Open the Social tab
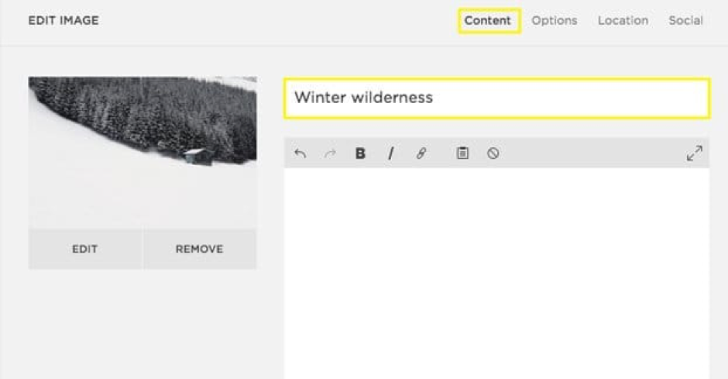 coord(685,20)
